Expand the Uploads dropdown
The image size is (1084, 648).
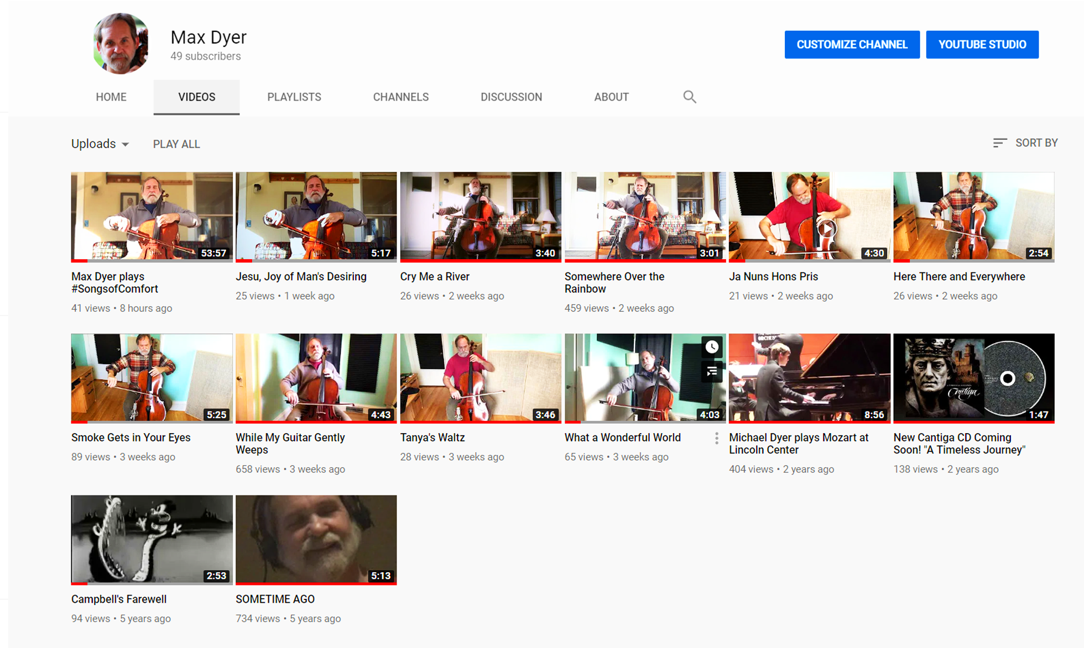pos(100,144)
